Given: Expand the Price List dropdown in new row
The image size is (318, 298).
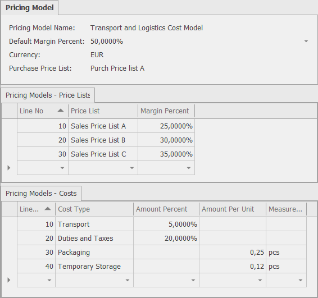Looking at the screenshot, I should tap(132, 168).
